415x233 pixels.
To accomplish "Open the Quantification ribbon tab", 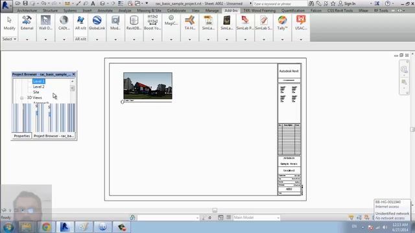I will pos(293,10).
